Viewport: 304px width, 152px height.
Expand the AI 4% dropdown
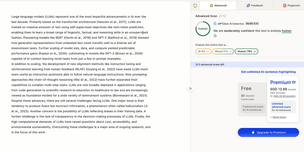coord(203,52)
